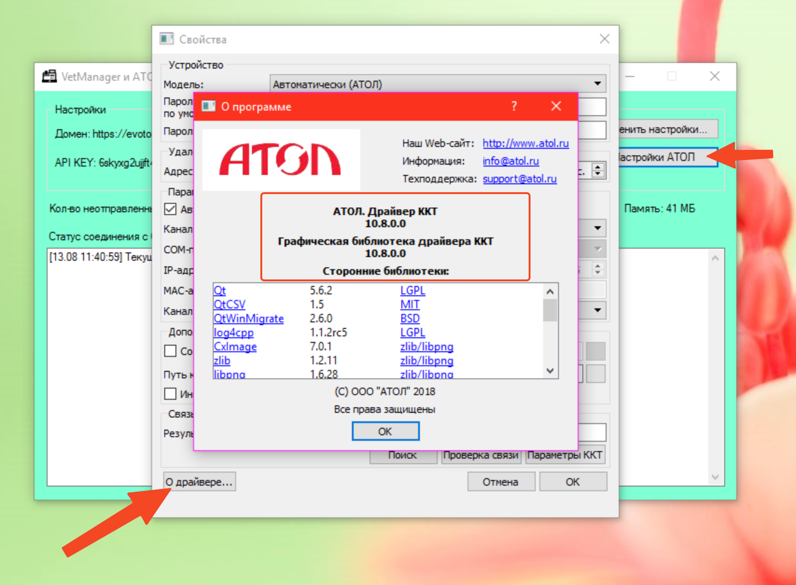Open the QtCSV library link
The width and height of the screenshot is (796, 585).
(x=230, y=305)
